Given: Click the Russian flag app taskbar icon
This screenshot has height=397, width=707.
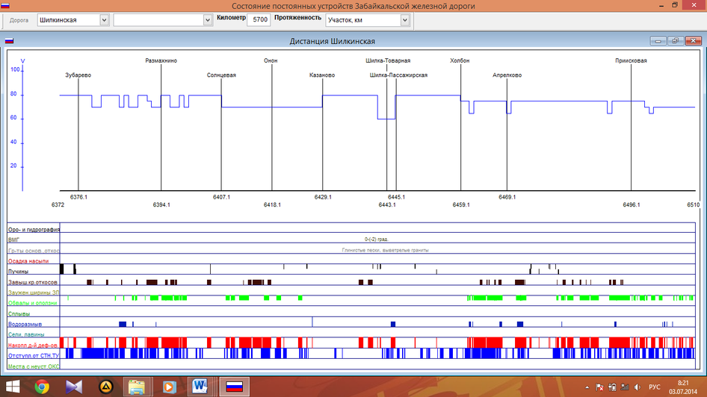Looking at the screenshot, I should click(234, 387).
